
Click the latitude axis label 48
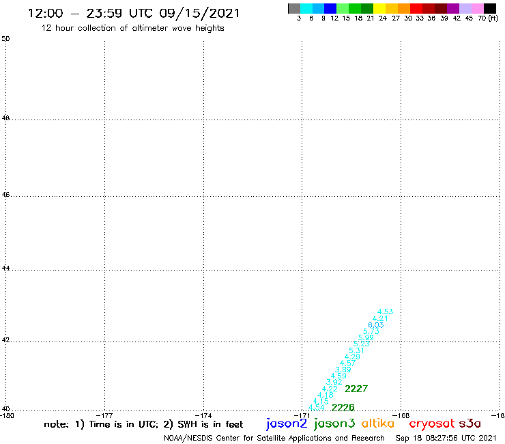coord(5,118)
